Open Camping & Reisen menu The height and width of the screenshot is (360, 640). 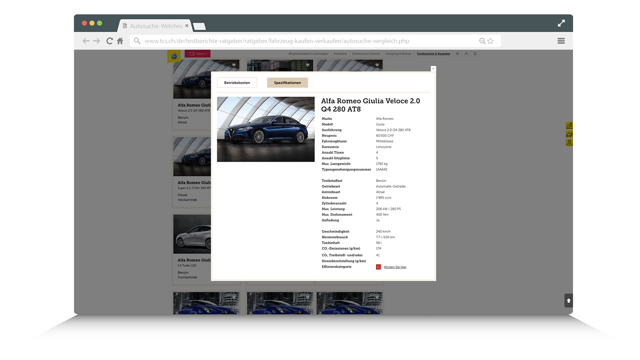pyautogui.click(x=398, y=54)
